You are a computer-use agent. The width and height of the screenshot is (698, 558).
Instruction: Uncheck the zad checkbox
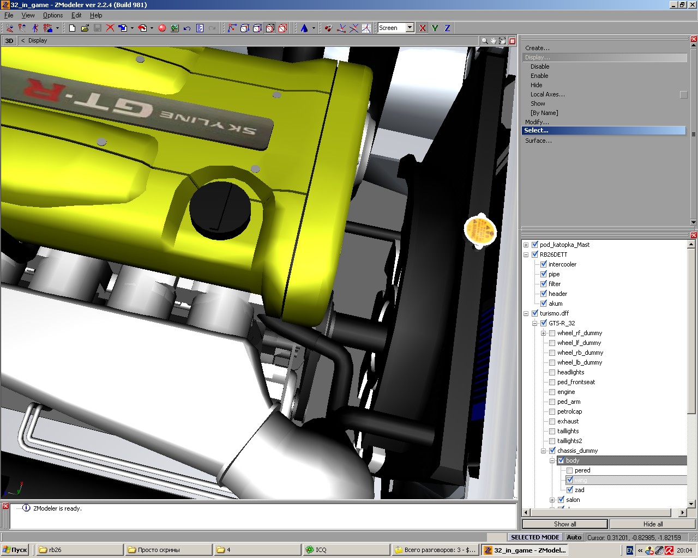570,490
